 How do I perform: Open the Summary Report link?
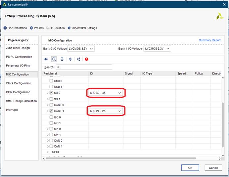pyautogui.click(x=209, y=40)
